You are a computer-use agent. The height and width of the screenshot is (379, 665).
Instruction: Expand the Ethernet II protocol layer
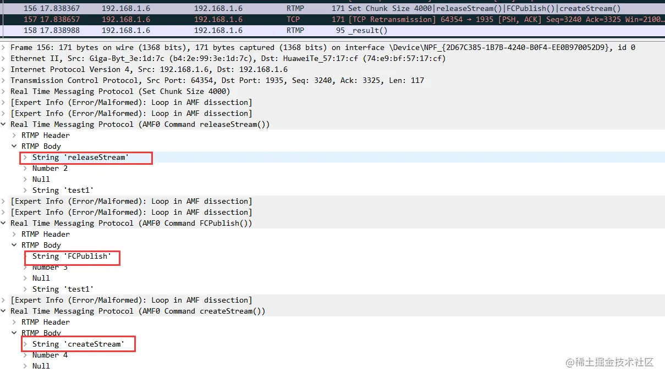point(4,58)
